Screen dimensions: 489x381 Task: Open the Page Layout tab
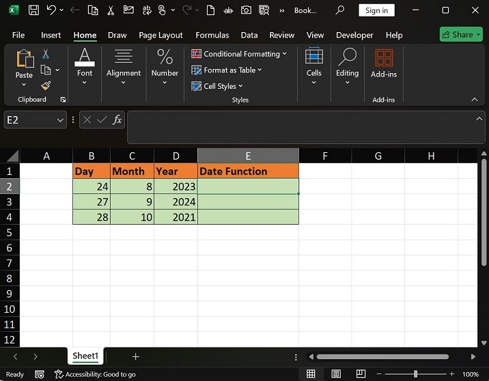click(160, 35)
